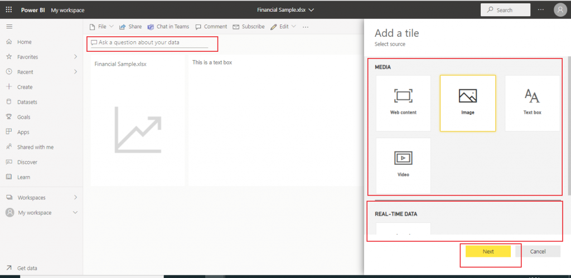The width and height of the screenshot is (571, 278).
Task: Click the Learn label in sidebar
Action: (23, 177)
